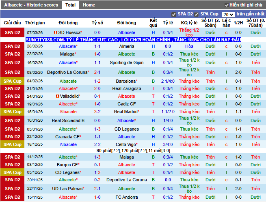The image size is (266, 202).
Task: Click the SPA Cup badge for Real Madrid match
Action: [12, 112]
